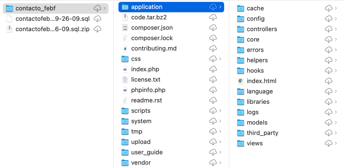
Task: Click the PHP elephant icon for index.php
Action: [x=125, y=70]
